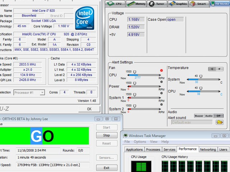Switch to Networking tab in Task Manager
Image resolution: width=230 pixels, height=172 pixels.
click(208, 149)
